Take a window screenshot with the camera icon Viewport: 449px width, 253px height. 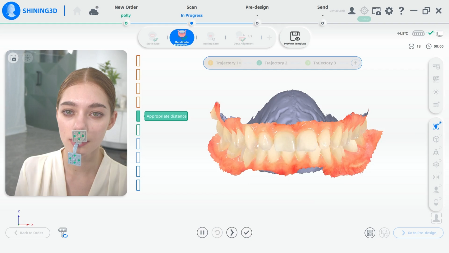(377, 11)
